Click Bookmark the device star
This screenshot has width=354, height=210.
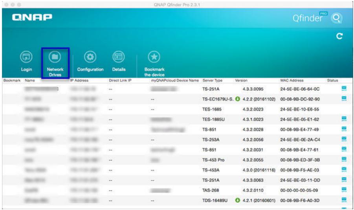point(154,57)
